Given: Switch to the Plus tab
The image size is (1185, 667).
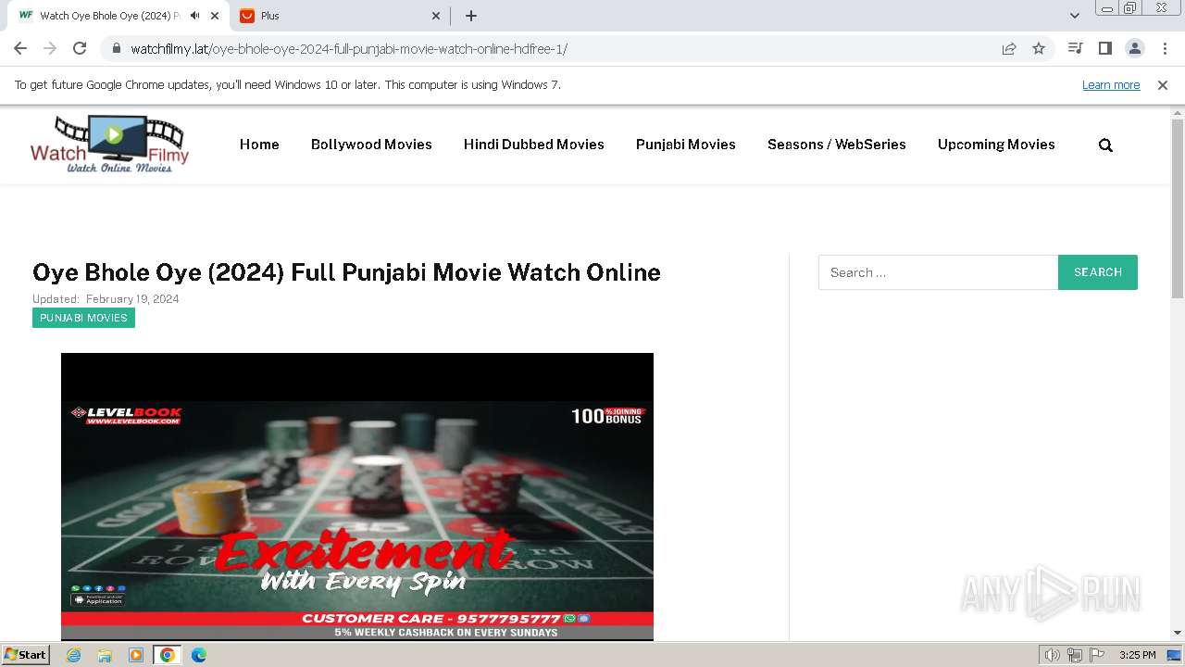Looking at the screenshot, I should click(x=340, y=16).
